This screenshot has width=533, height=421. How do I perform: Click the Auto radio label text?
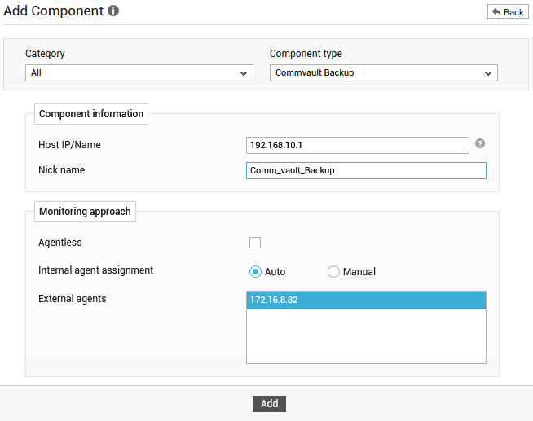pos(275,272)
